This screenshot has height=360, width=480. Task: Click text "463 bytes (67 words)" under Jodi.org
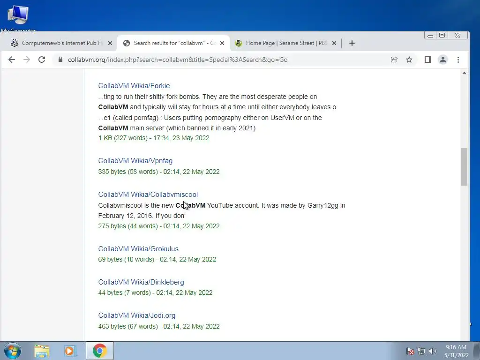[x=128, y=326]
